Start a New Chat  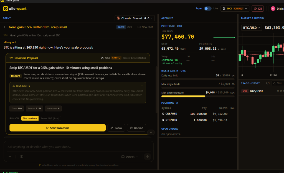click(145, 27)
